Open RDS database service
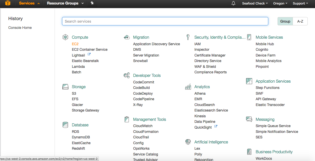The image size is (315, 161). point(75,132)
